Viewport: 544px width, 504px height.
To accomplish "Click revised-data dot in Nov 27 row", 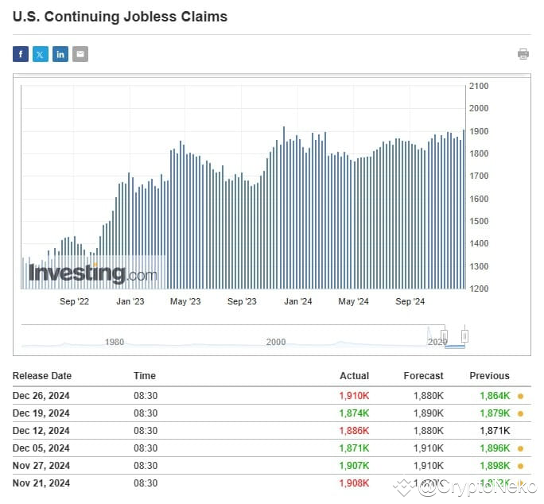I will (520, 466).
